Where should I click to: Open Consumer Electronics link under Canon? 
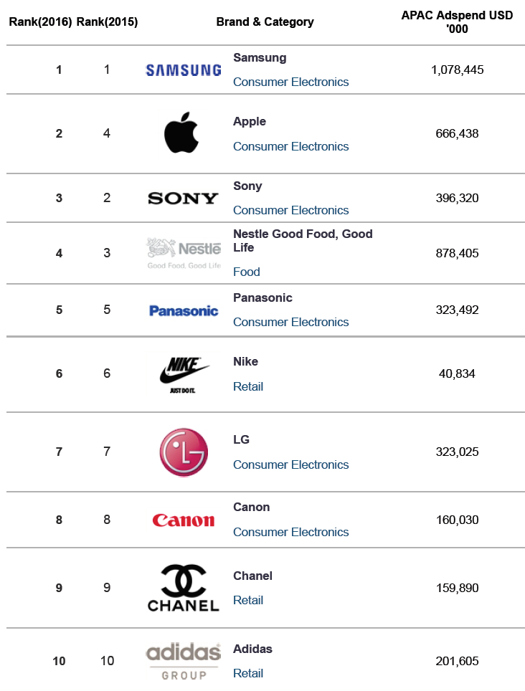pos(290,532)
